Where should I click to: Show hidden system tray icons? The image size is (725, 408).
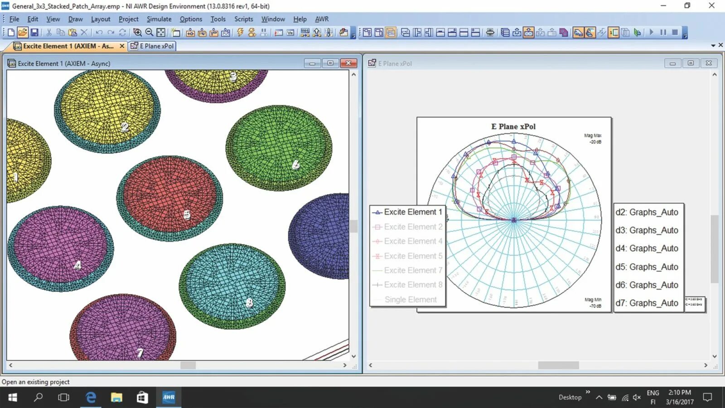point(599,398)
